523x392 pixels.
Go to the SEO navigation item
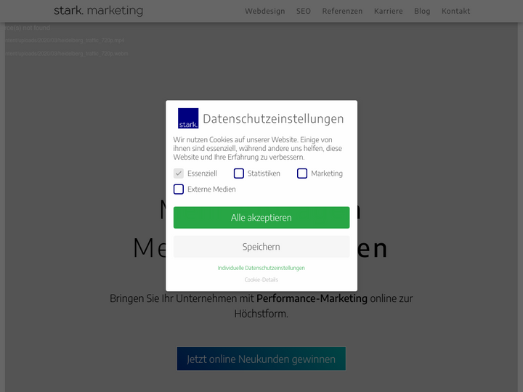click(x=303, y=12)
